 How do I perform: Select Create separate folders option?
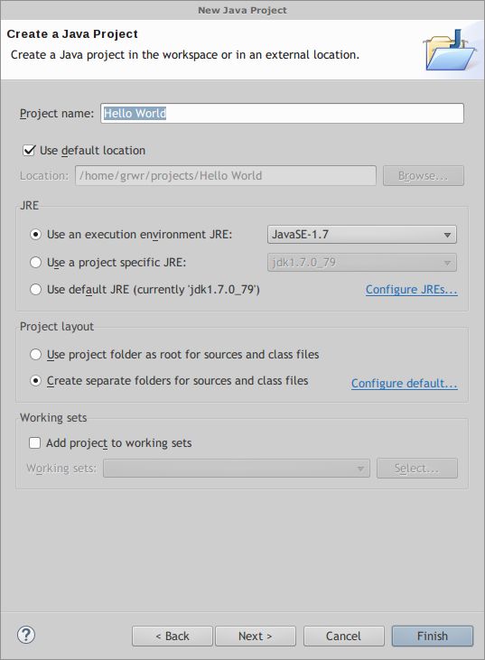[35, 380]
